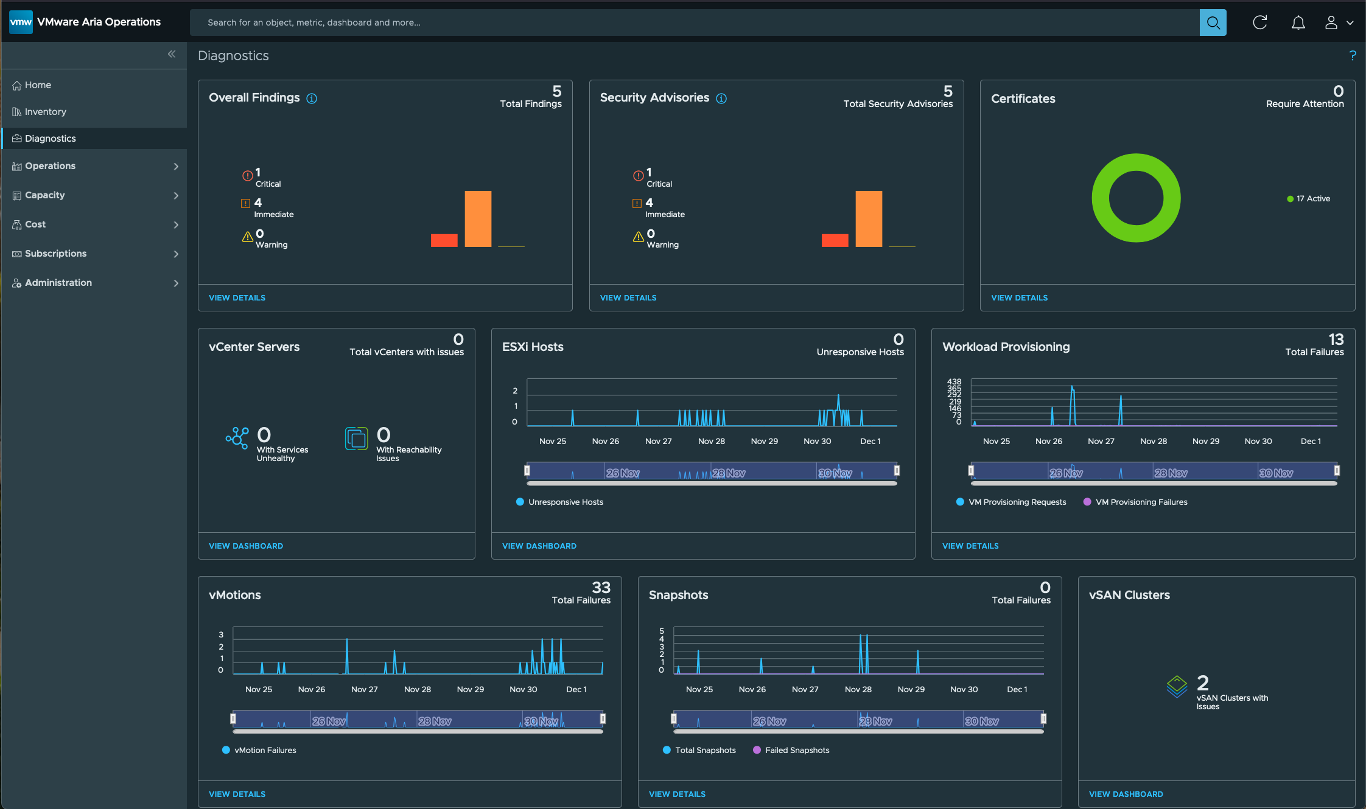View details of Overall Findings
Screen dimensions: 1366x809
pyautogui.click(x=237, y=298)
